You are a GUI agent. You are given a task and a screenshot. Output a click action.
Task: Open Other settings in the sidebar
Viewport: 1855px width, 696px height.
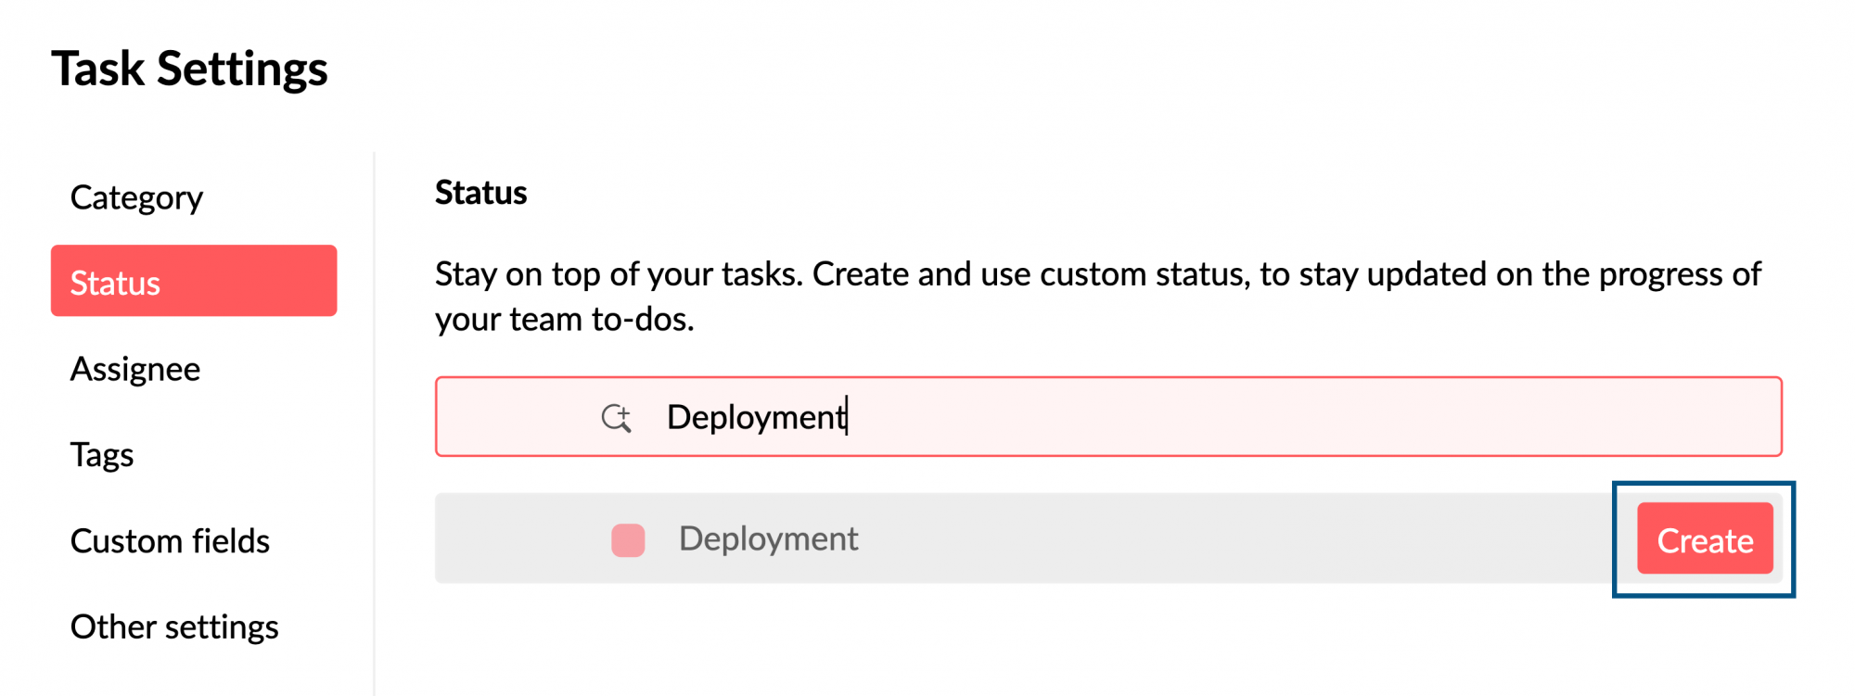point(174,627)
